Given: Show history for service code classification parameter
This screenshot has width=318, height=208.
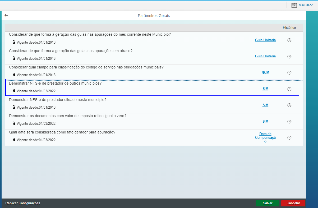Looking at the screenshot, I should coord(289,73).
